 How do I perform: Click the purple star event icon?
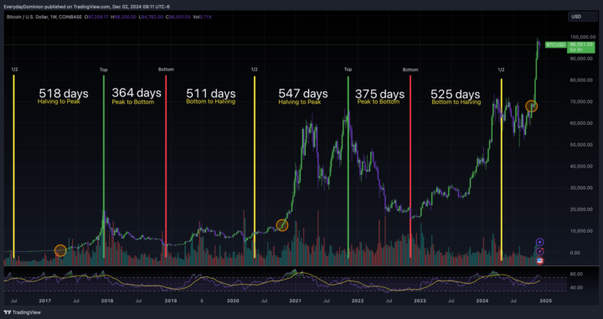[540, 242]
